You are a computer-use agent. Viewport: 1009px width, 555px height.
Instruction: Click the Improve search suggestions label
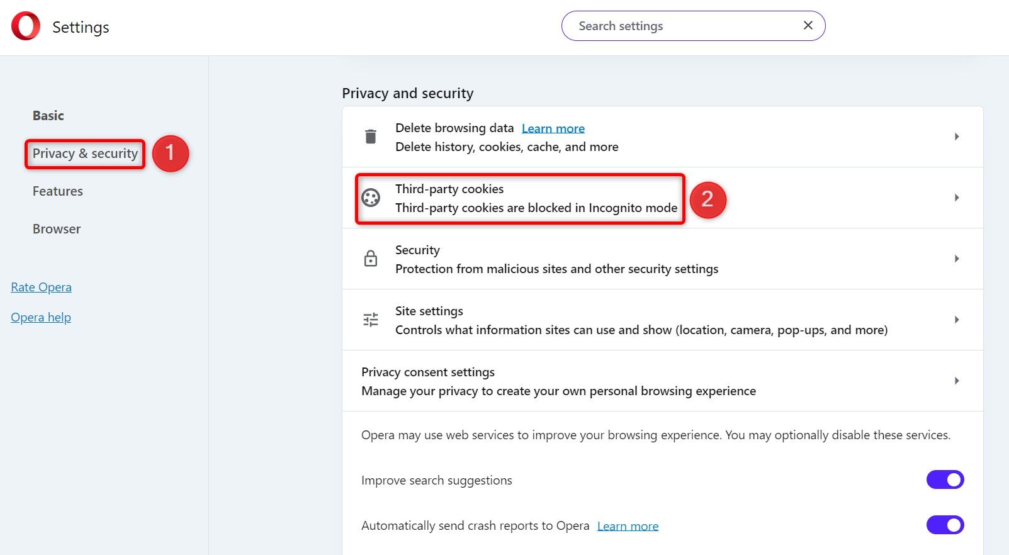point(437,480)
